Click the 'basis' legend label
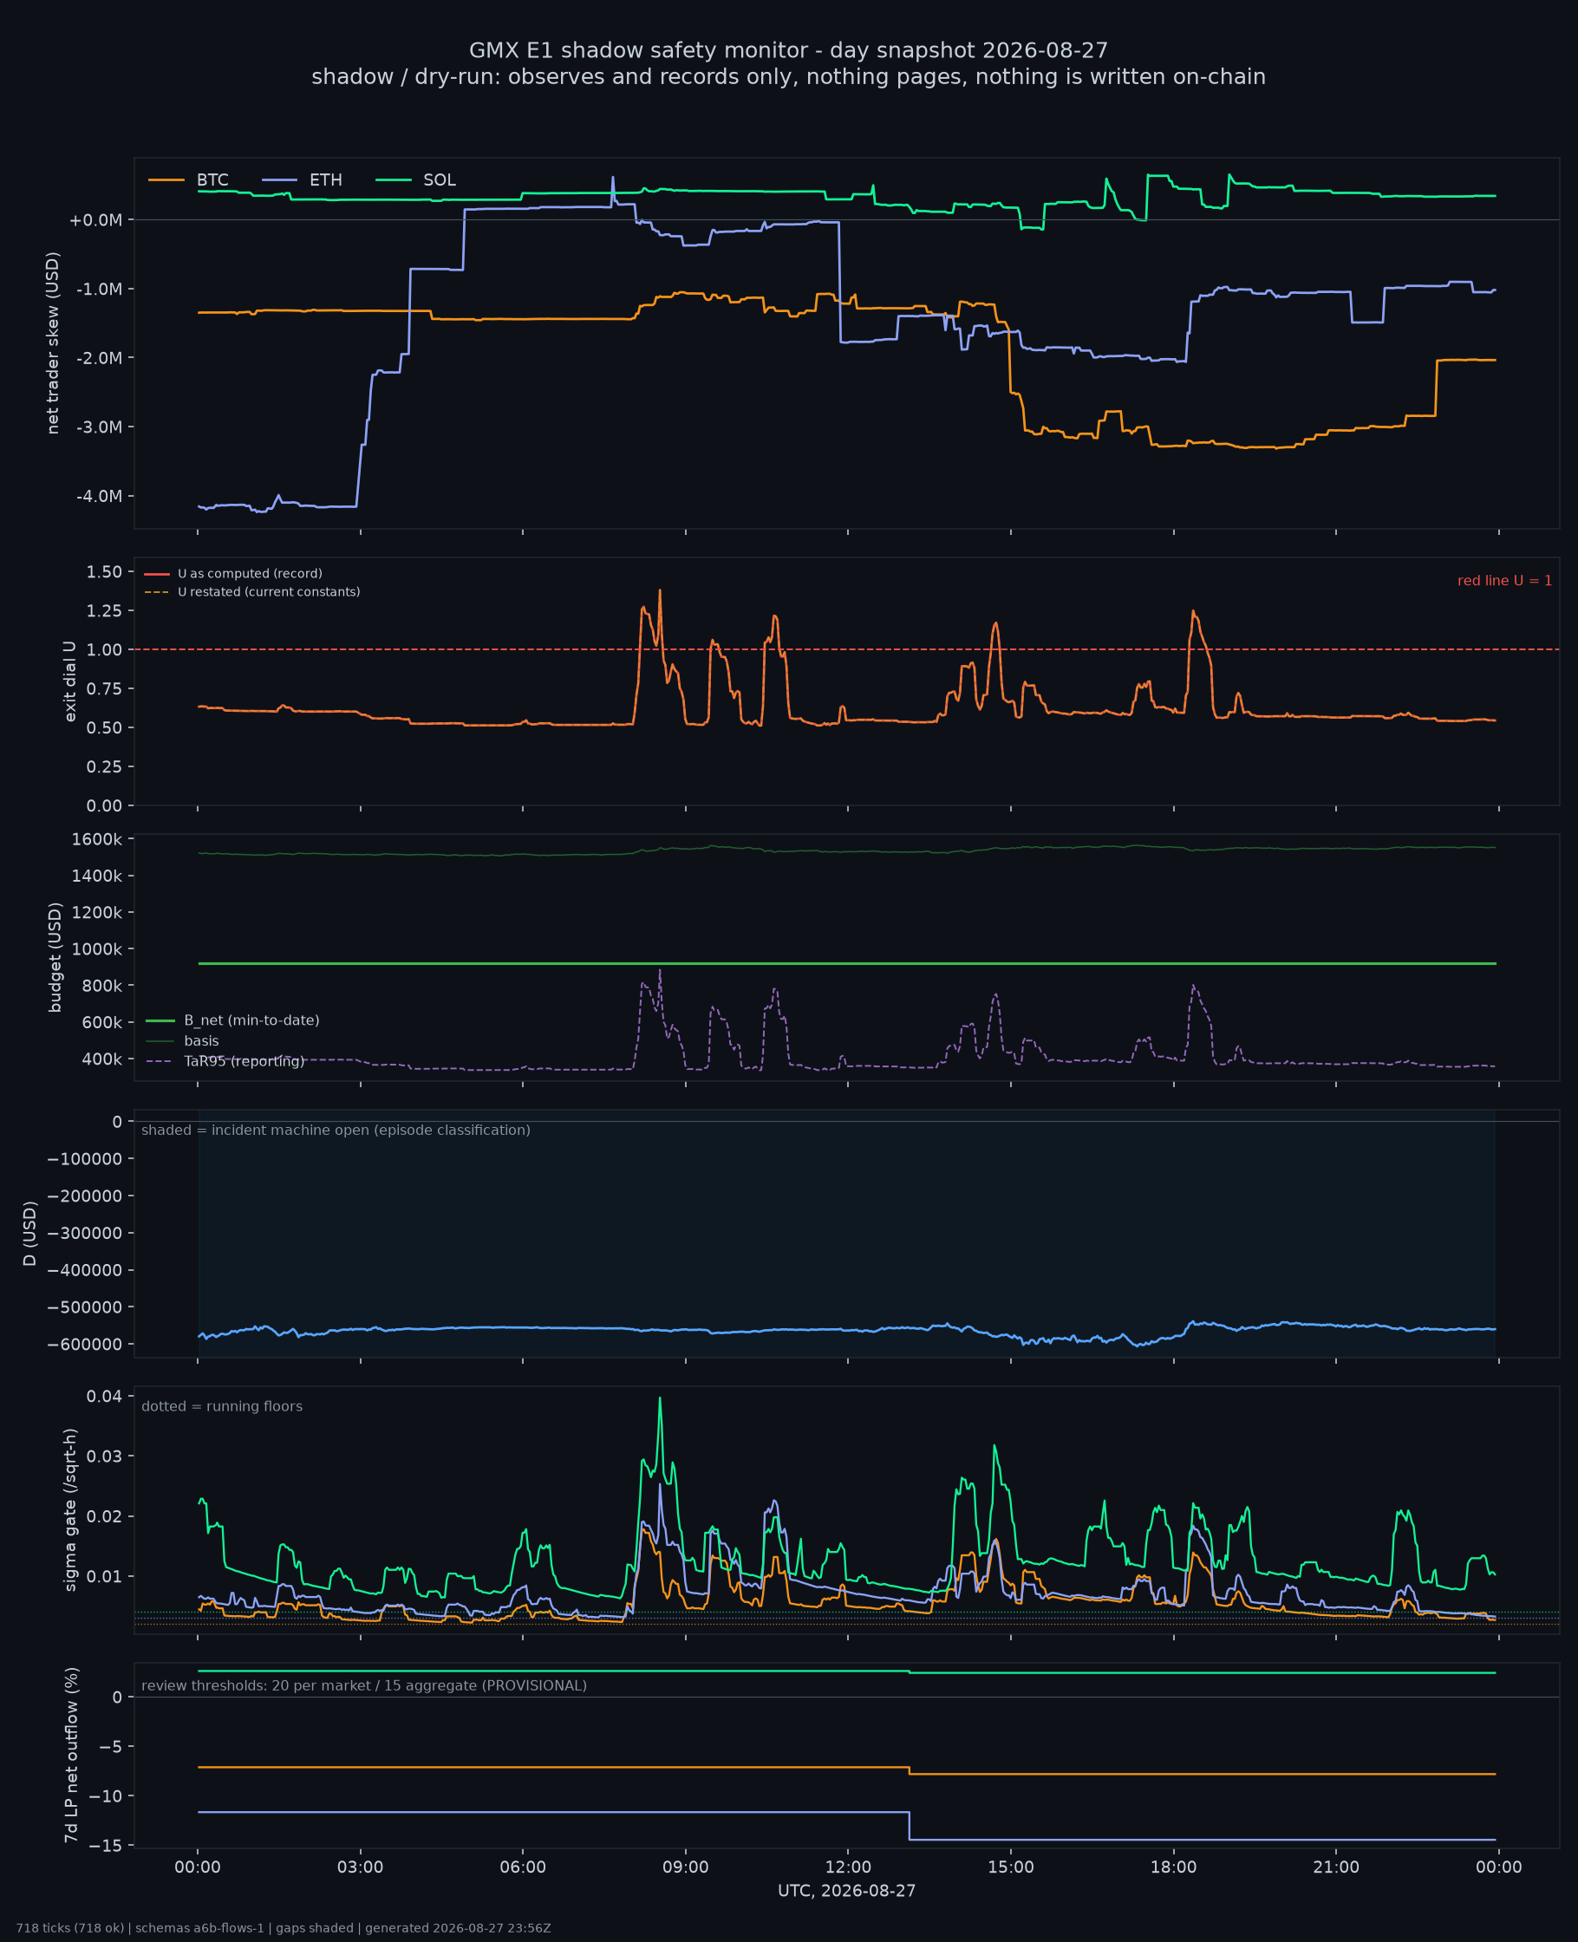This screenshot has height=1942, width=1578. click(202, 1040)
